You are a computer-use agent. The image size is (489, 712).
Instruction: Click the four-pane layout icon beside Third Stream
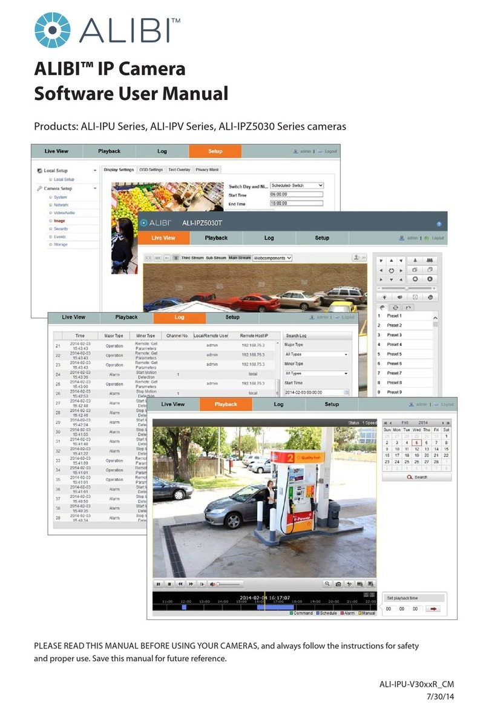point(176,258)
